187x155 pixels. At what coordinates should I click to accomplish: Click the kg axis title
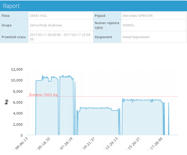click(6, 102)
